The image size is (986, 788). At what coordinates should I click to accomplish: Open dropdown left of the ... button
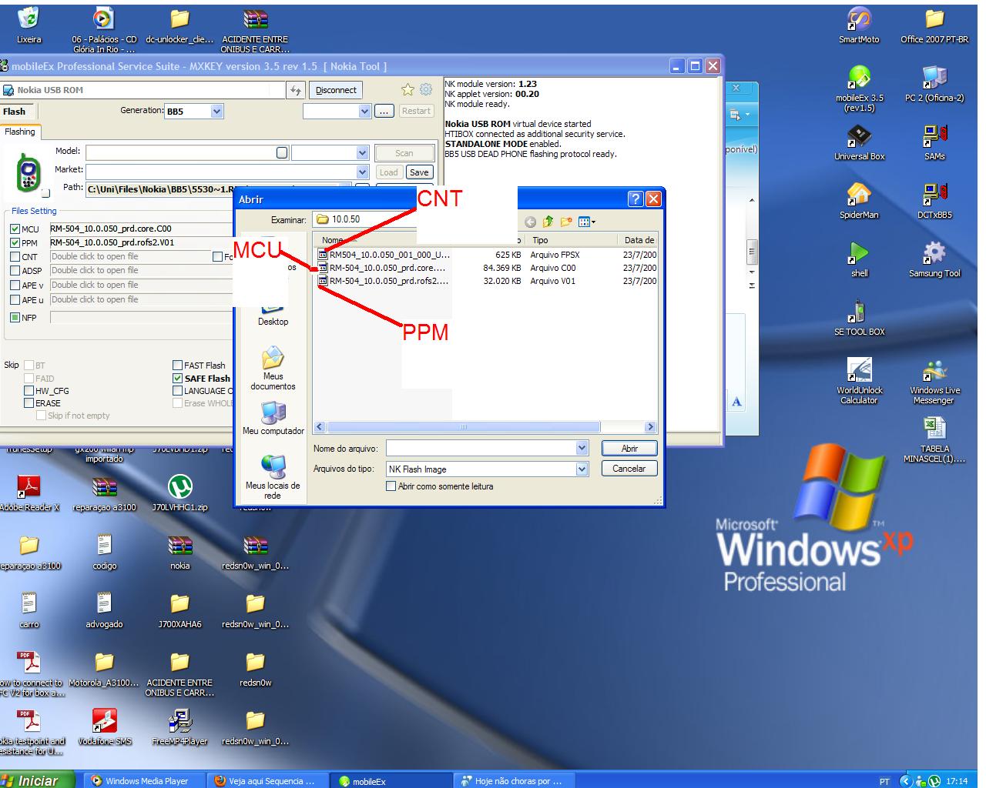[364, 112]
